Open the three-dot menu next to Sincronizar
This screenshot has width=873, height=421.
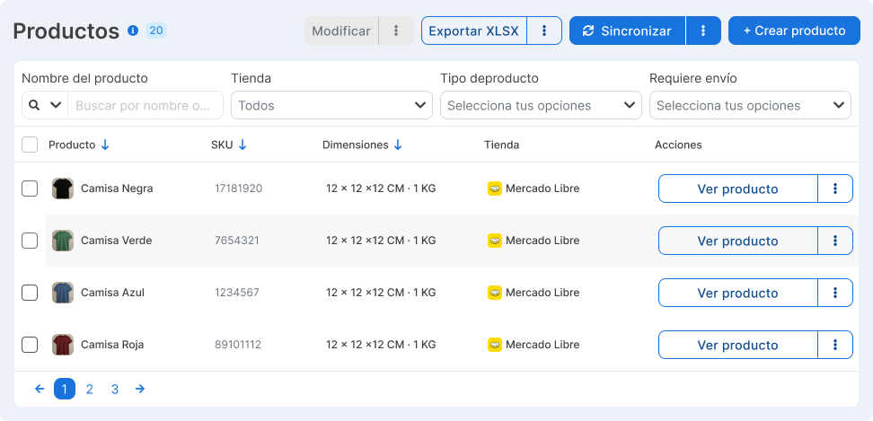703,31
